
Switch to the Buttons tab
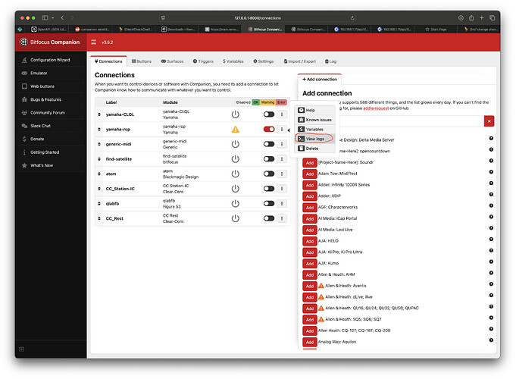tap(142, 61)
